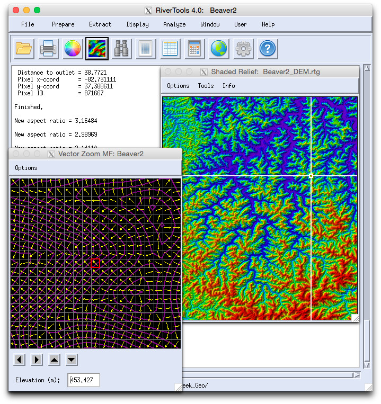This screenshot has height=404, width=381.
Task: Click the blue help question mark icon
Action: (x=268, y=49)
